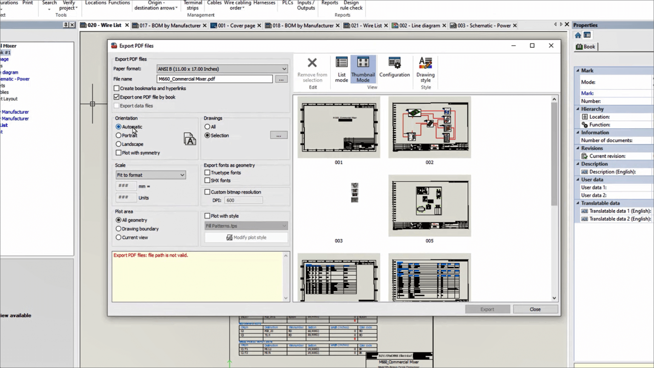Viewport: 654px width, 368px height.
Task: Select All drawings radio button
Action: [x=207, y=127]
